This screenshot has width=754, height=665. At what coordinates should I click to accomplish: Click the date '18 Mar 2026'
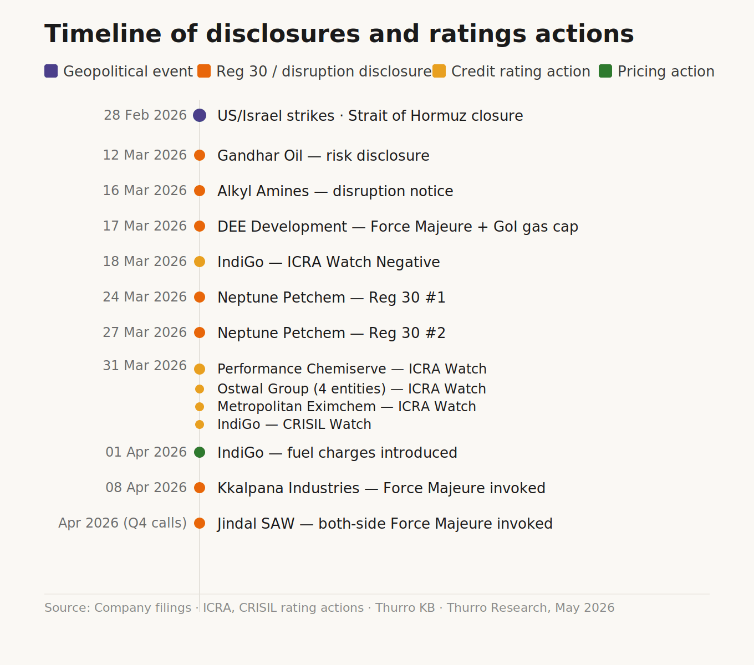145,262
